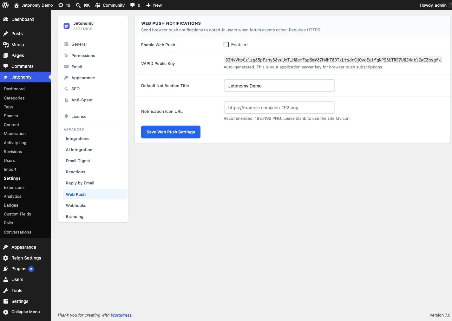The image size is (452, 321).
Task: Open Conversations submenu item
Action: click(17, 232)
